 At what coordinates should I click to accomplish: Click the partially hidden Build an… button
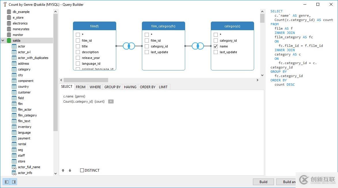point(286,182)
